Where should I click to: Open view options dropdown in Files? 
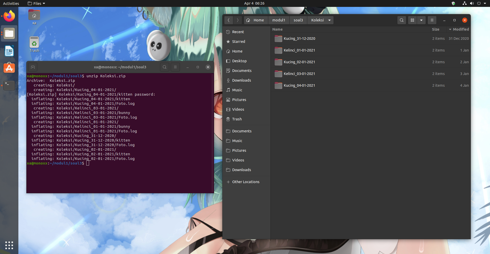pyautogui.click(x=421, y=20)
